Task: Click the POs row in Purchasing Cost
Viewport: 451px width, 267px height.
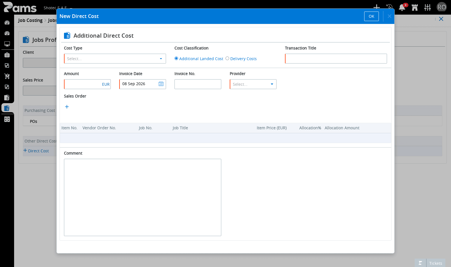Action: pos(34,121)
